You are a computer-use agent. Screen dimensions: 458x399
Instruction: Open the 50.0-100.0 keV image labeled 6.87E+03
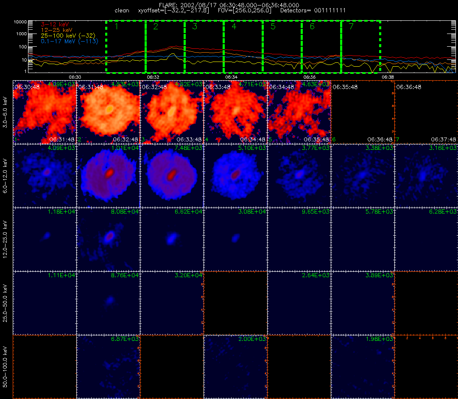pyautogui.click(x=109, y=367)
